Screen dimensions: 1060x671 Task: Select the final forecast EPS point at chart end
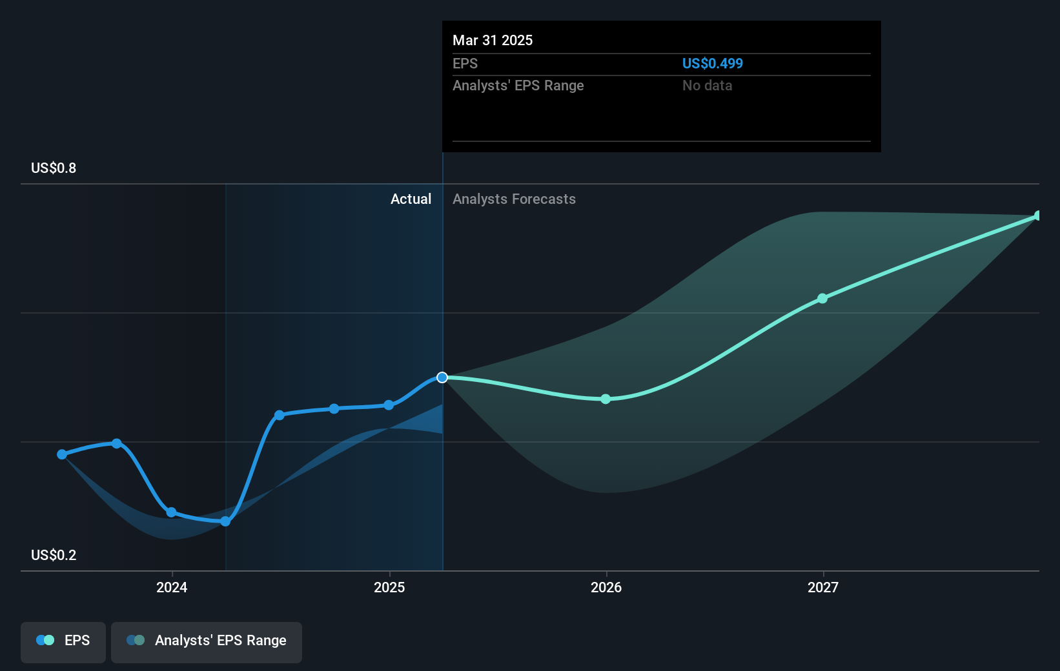point(1038,215)
